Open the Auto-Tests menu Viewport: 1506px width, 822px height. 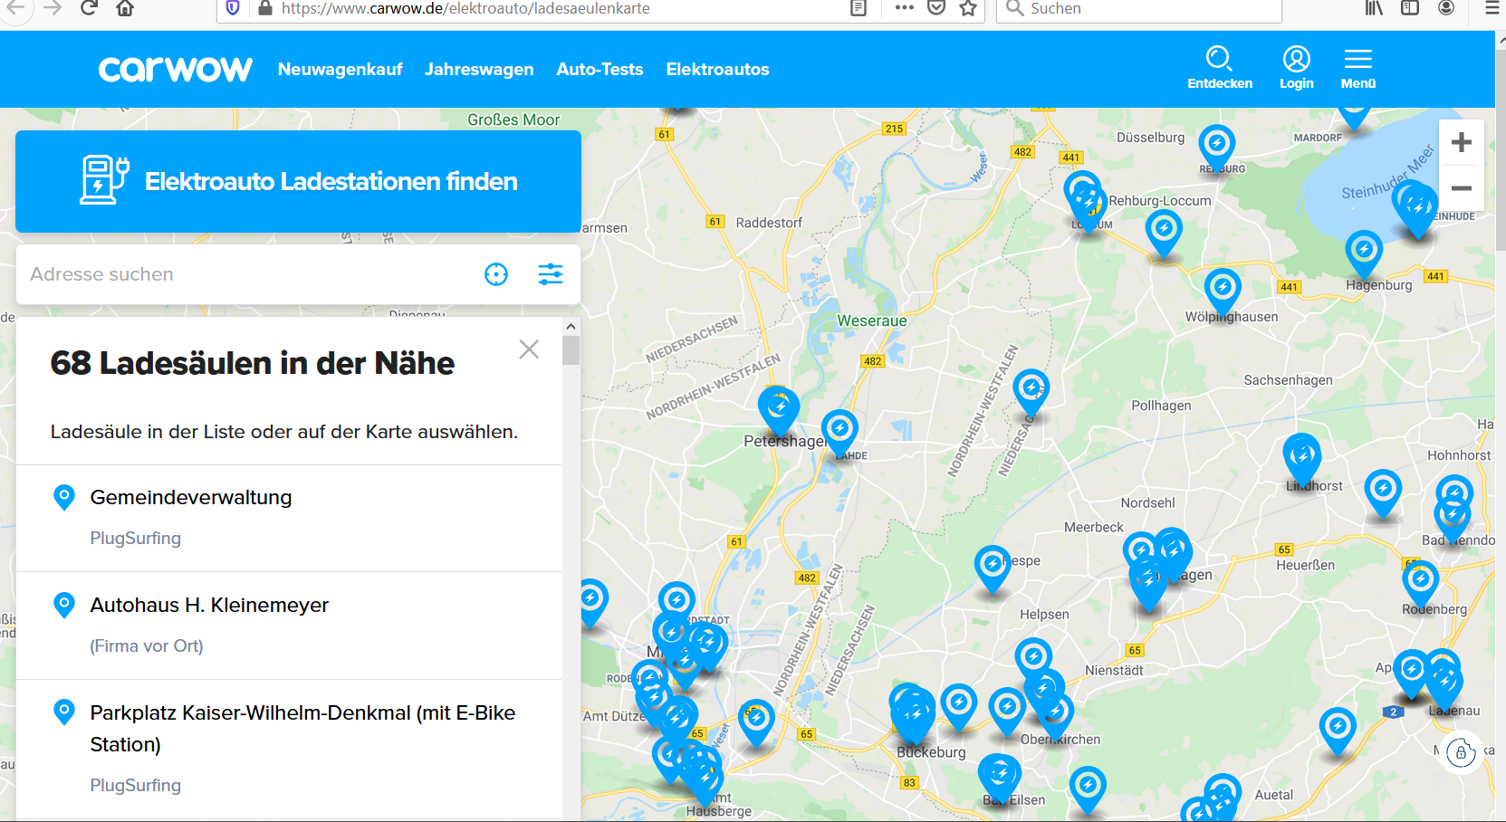click(x=600, y=70)
